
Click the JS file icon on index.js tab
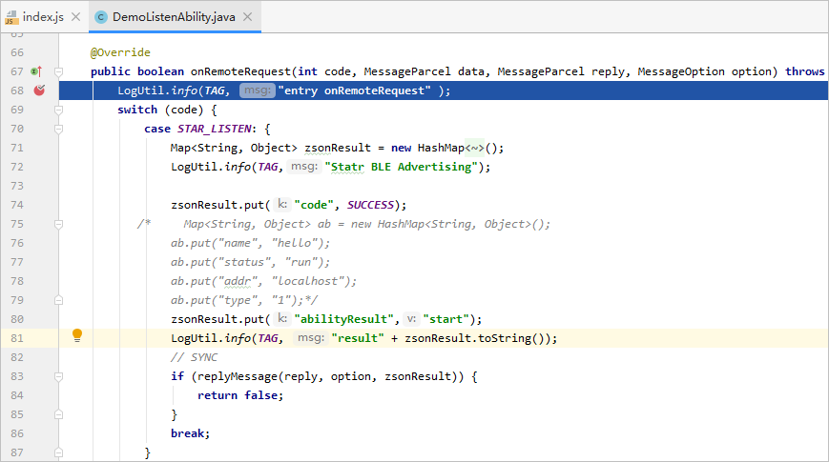(11, 18)
